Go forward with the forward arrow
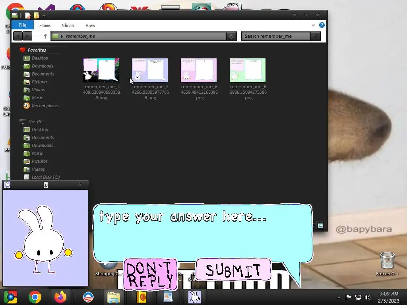This screenshot has width=407, height=305. click(x=27, y=36)
